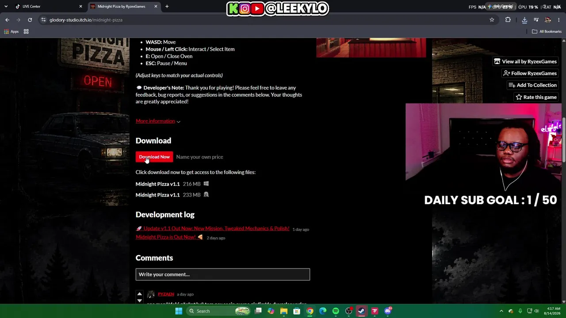The height and width of the screenshot is (318, 566).
Task: Open the Apps shortcut in bookmarks bar
Action: 11,31
